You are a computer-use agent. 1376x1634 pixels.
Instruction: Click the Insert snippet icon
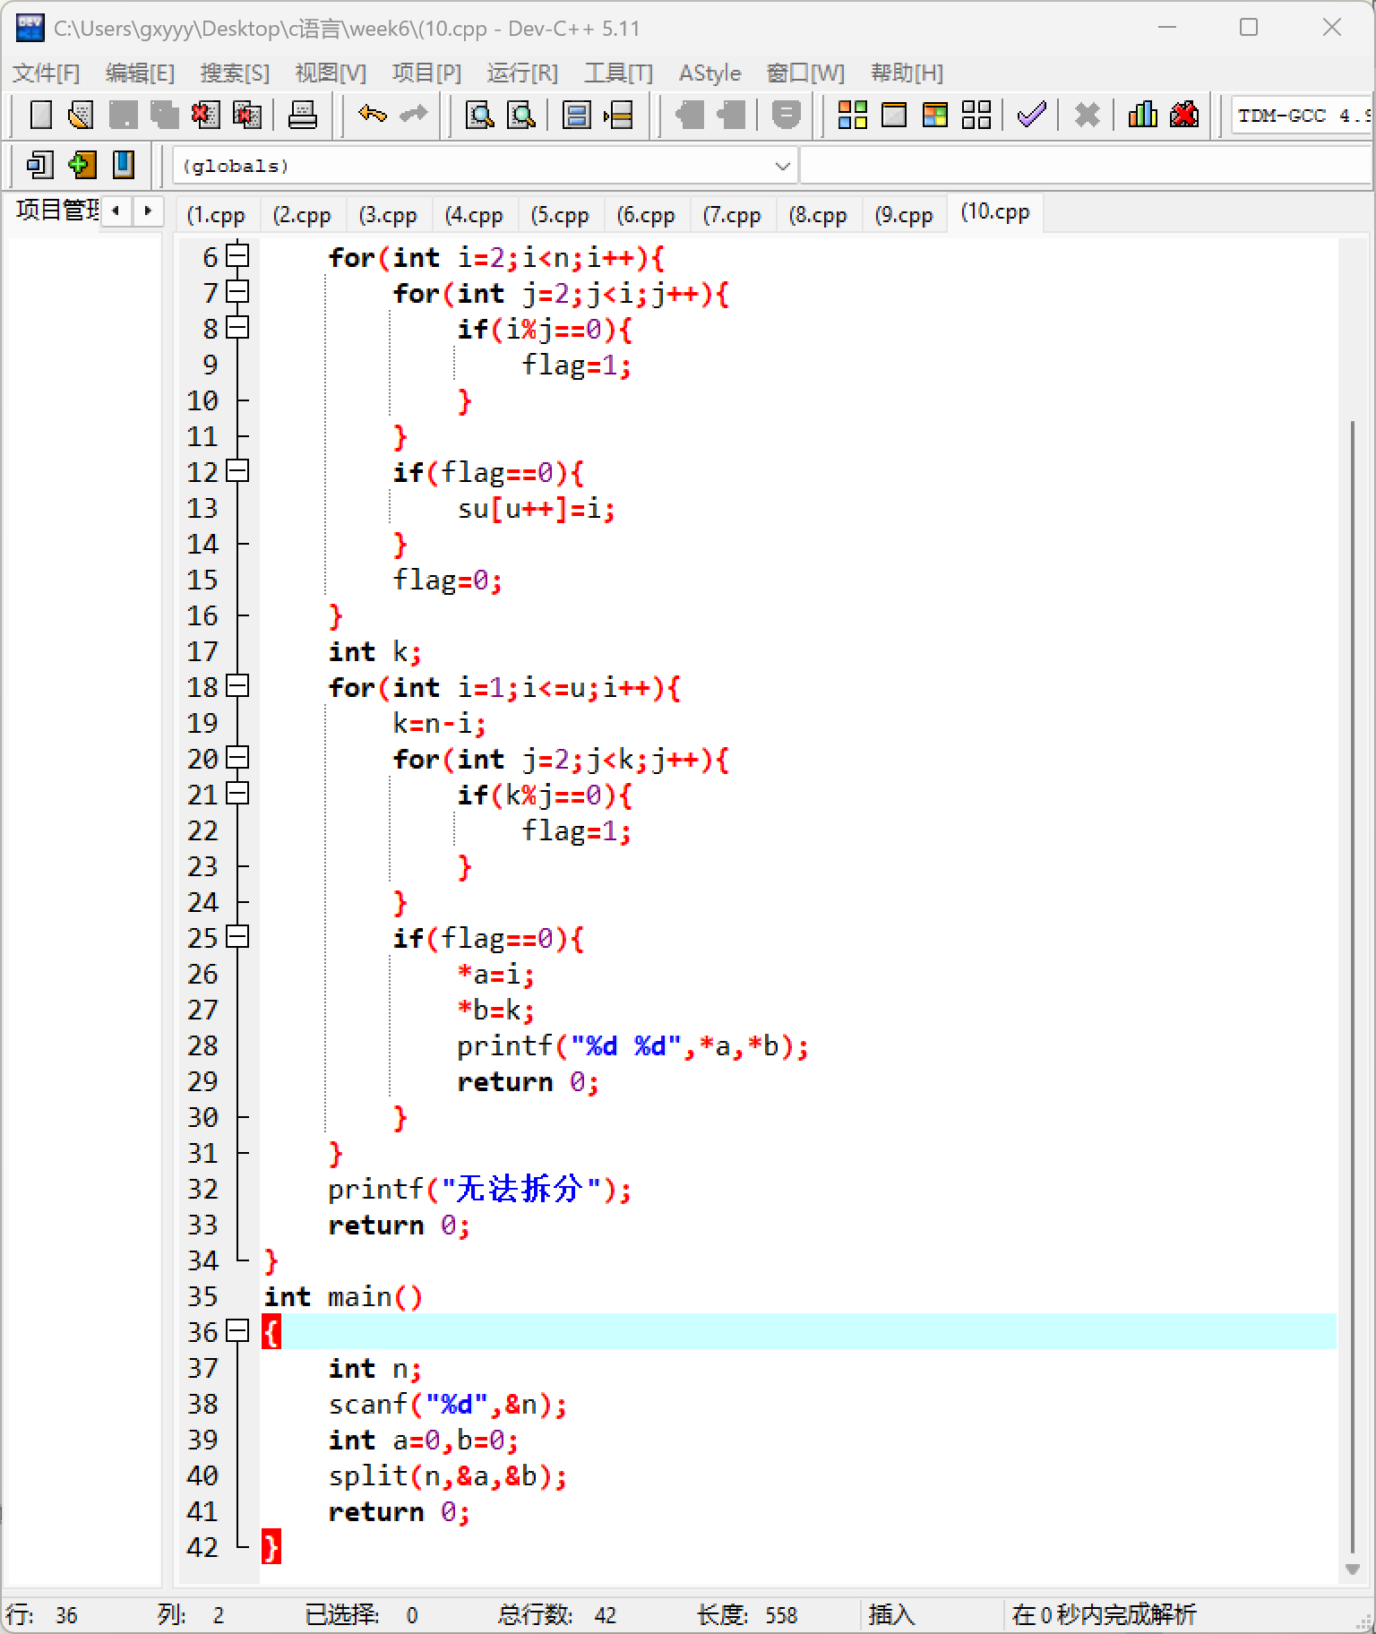(x=40, y=165)
